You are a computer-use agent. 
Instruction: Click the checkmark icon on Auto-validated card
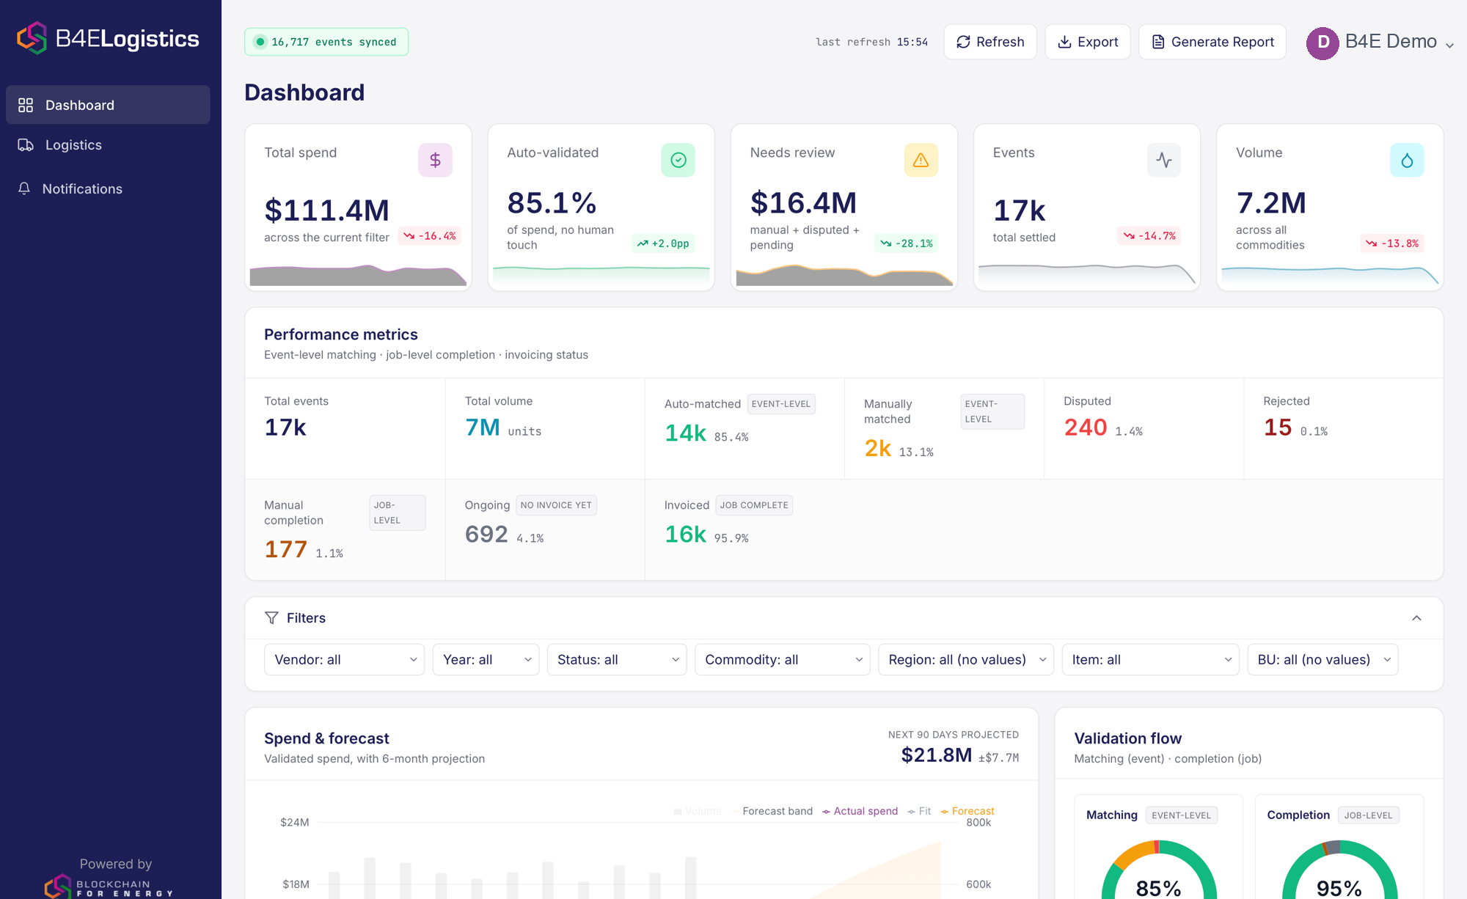pos(678,160)
